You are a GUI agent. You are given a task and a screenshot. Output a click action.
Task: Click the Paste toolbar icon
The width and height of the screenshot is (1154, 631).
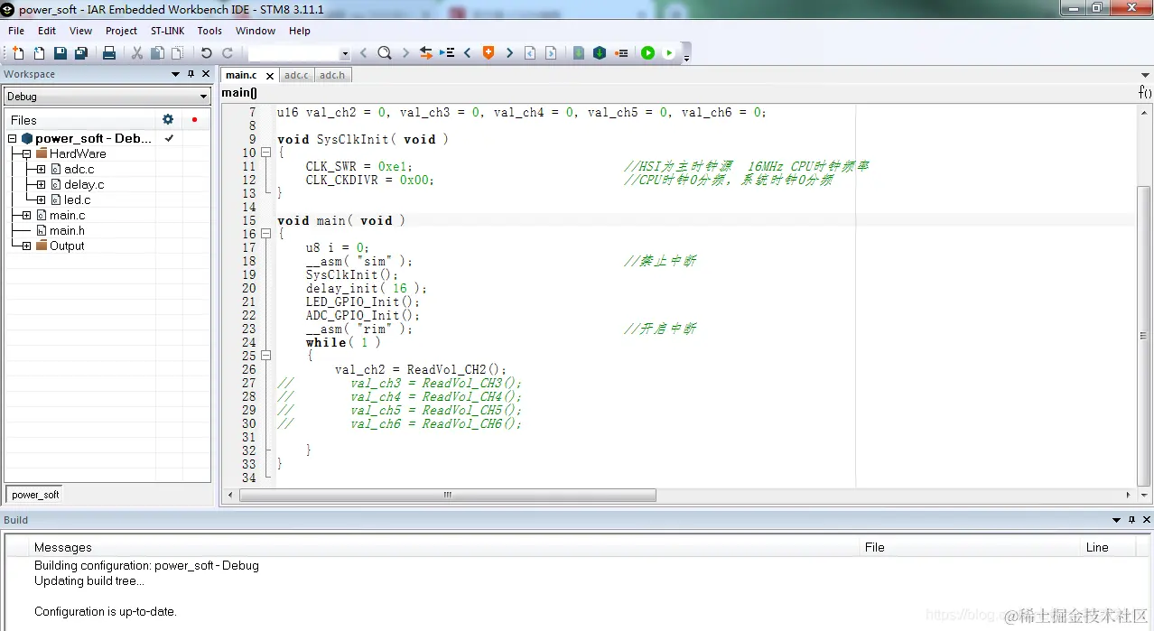coord(178,53)
